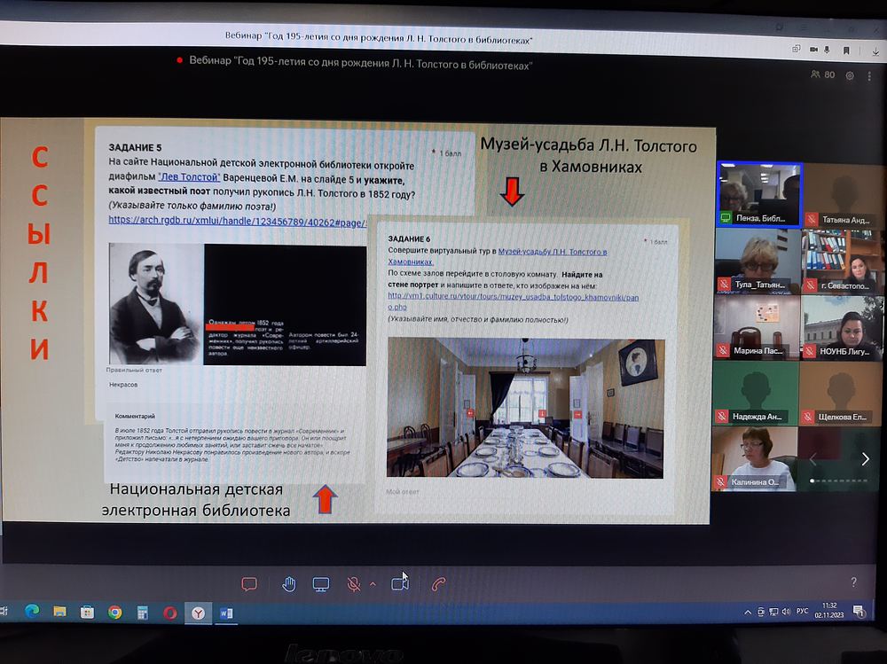The height and width of the screenshot is (664, 887).
Task: Select Надежда Ан... participant tile
Action: [756, 393]
